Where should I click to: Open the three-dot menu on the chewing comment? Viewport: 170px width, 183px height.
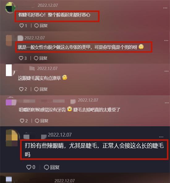tap(167, 103)
